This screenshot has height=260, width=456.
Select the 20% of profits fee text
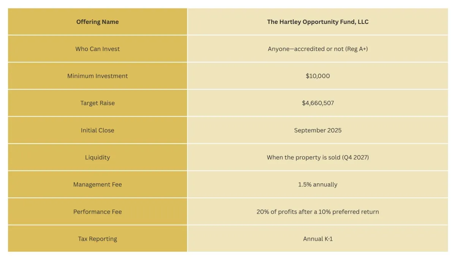(318, 212)
